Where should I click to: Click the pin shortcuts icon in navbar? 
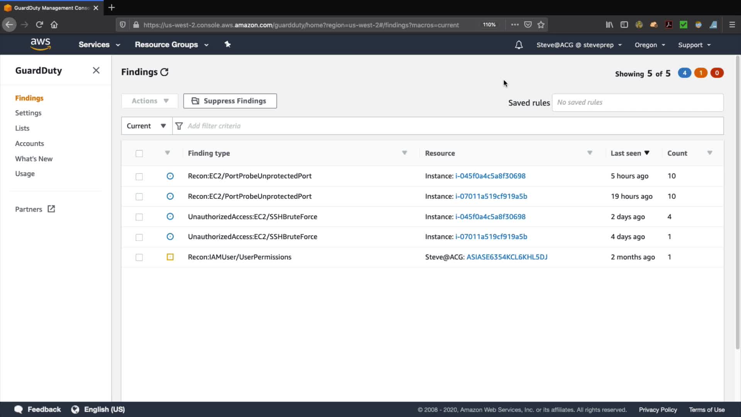(228, 44)
